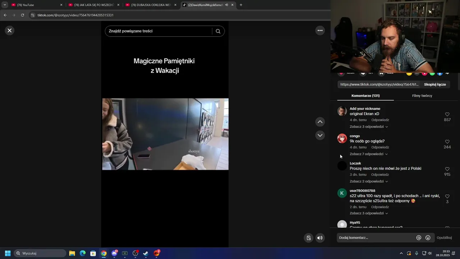Open Discord from taskbar
Viewport: 460px width, 259px height.
pos(114,253)
